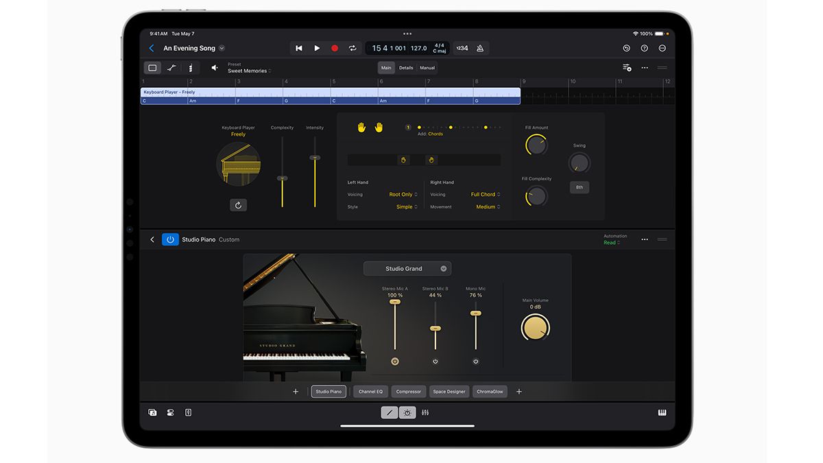This screenshot has width=823, height=463.
Task: Select the ChromaGlow plugin tab
Action: 490,391
